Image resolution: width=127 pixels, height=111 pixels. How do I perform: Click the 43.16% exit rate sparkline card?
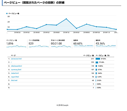(106, 44)
